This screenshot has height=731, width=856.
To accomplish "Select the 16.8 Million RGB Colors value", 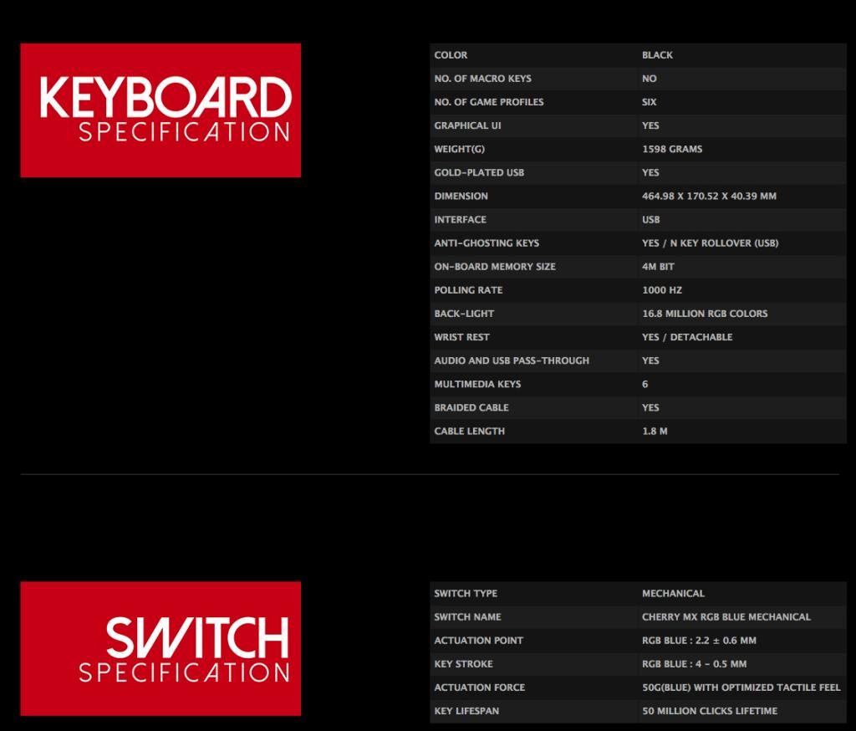I will coord(705,314).
